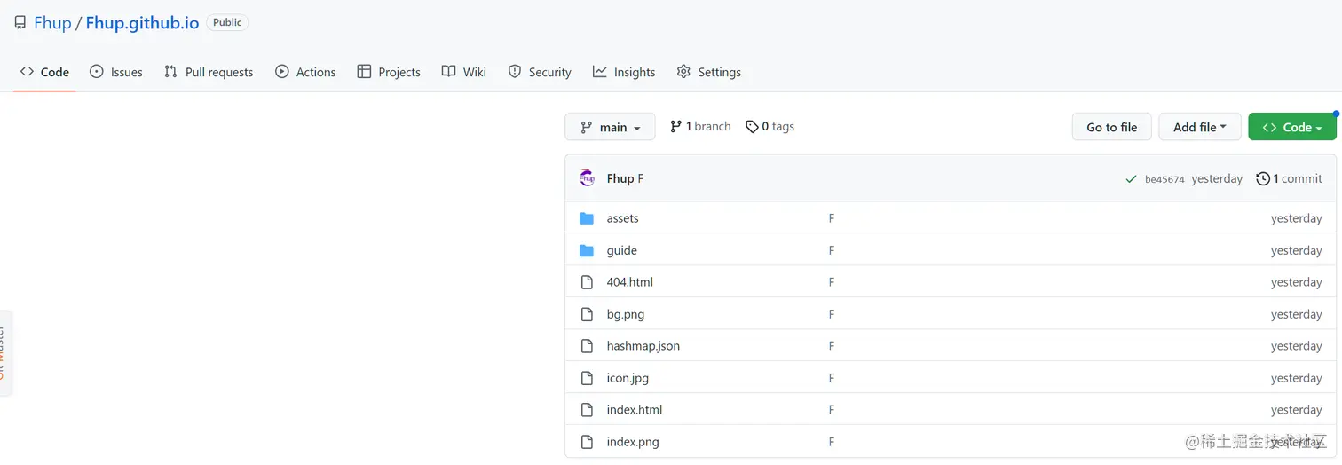Click the guide folder icon
The width and height of the screenshot is (1342, 465).
(587, 250)
